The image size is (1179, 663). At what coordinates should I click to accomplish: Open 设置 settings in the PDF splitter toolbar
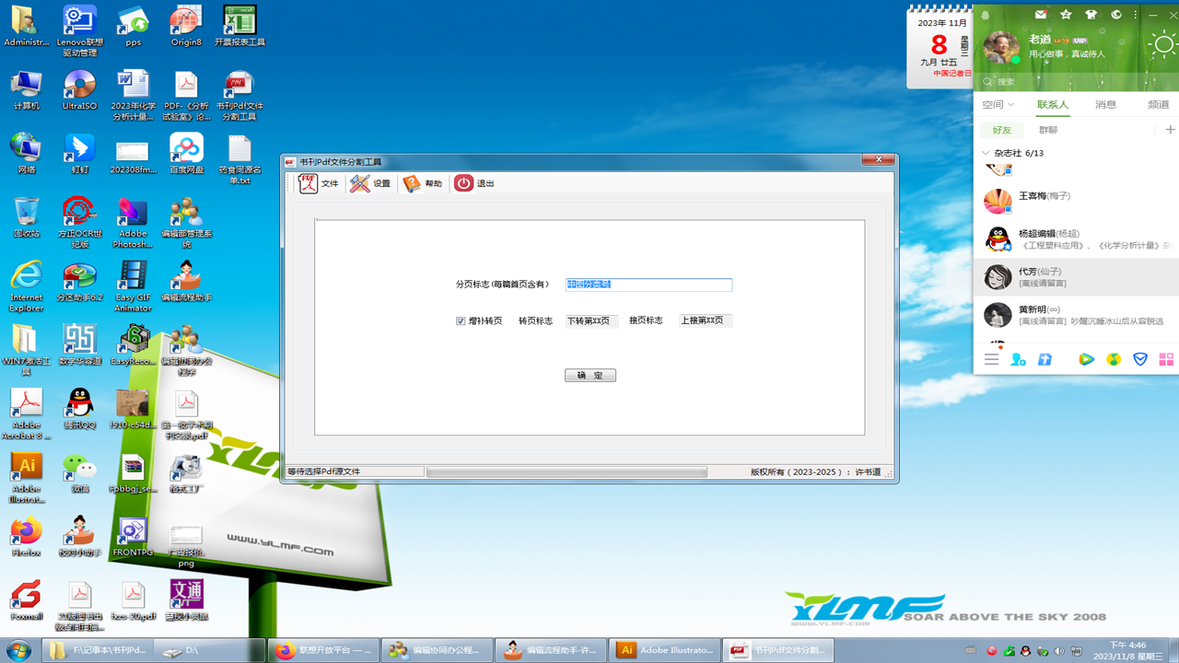pyautogui.click(x=370, y=183)
